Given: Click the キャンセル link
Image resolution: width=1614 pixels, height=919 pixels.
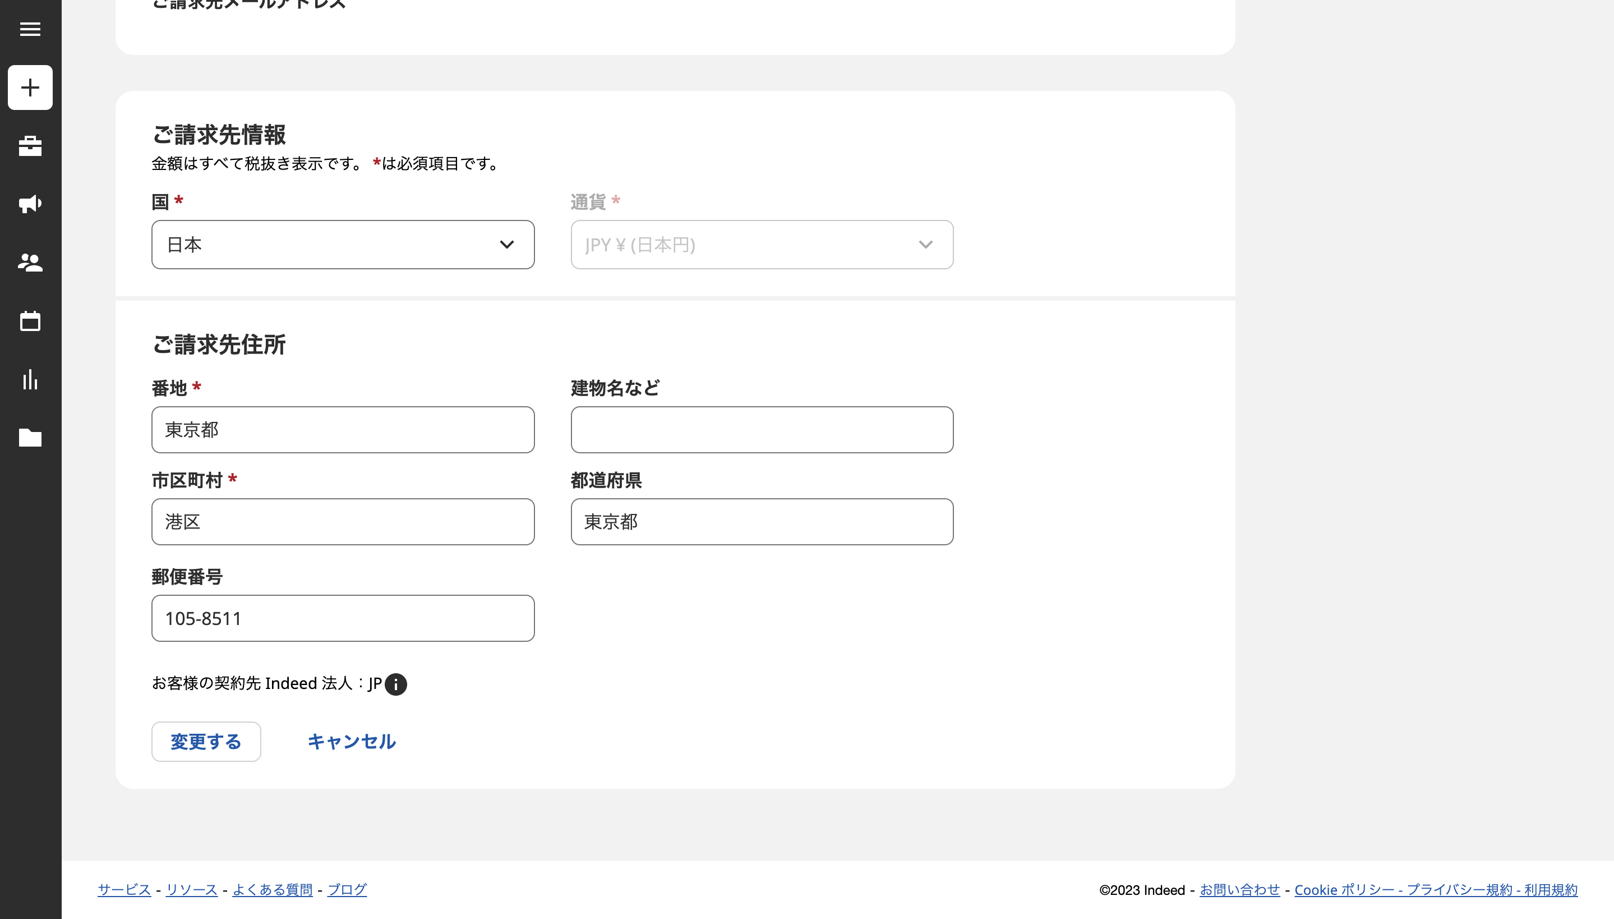Looking at the screenshot, I should click(x=351, y=742).
